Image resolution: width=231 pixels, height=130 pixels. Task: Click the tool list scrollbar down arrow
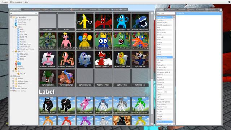tap(174, 124)
